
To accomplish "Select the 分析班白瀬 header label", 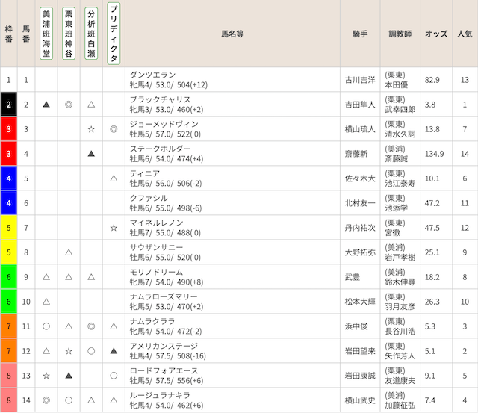I will (x=91, y=34).
